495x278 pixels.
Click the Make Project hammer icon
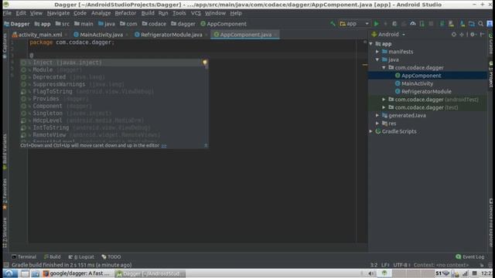coord(333,24)
